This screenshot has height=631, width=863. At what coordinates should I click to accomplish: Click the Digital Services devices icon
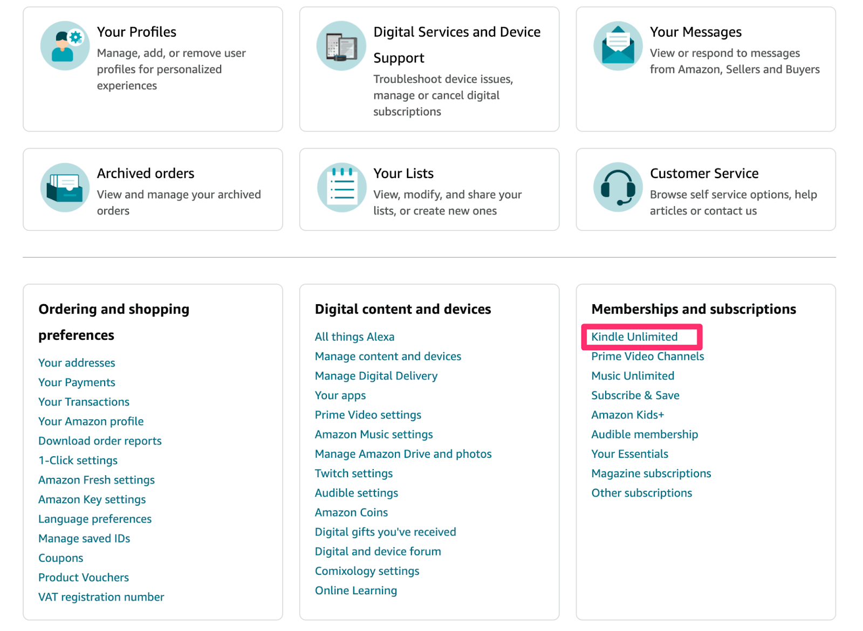341,46
